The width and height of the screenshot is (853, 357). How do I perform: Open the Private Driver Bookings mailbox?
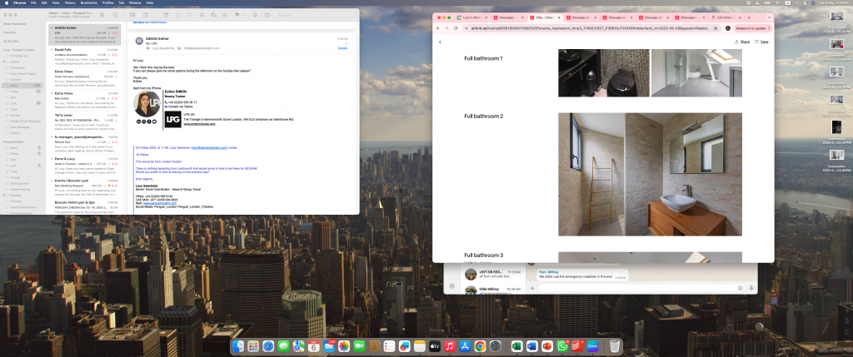(x=24, y=121)
